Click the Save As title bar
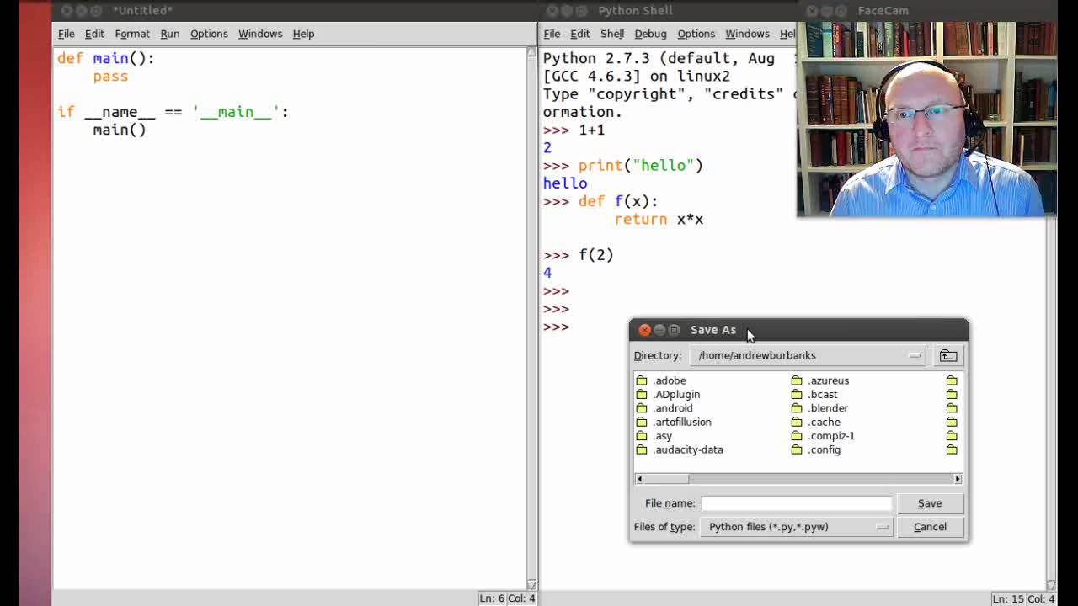Image resolution: width=1078 pixels, height=606 pixels. 798,330
